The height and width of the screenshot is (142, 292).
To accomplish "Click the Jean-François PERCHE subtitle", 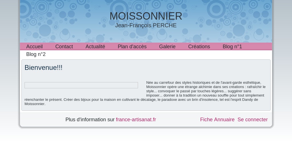I will 146,25.
